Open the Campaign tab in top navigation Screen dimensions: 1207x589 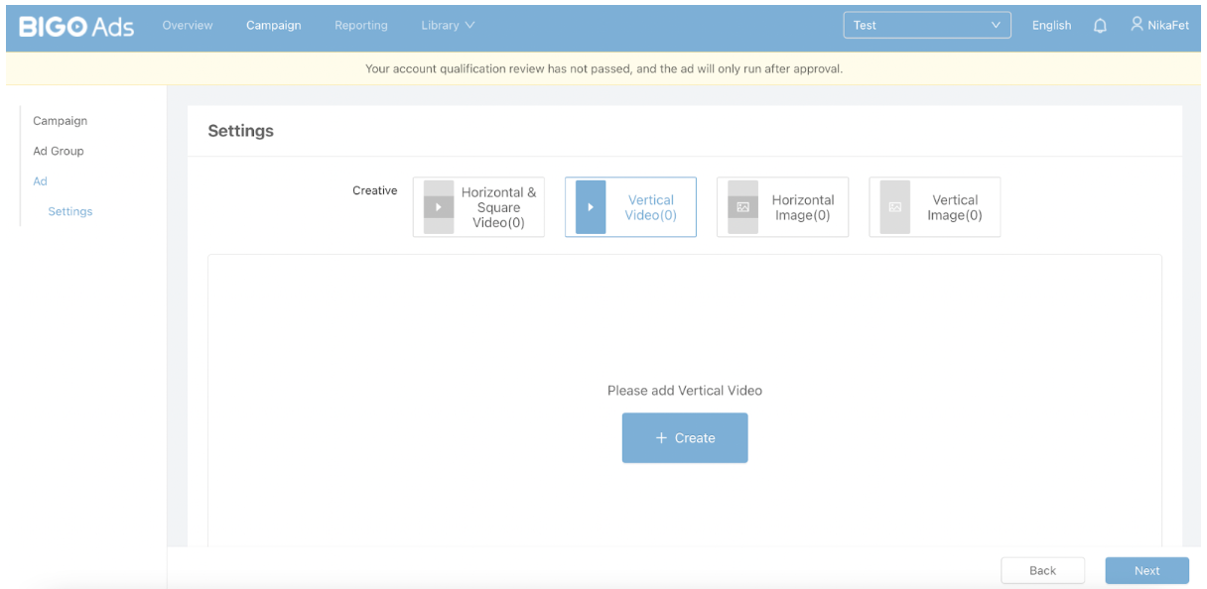[x=274, y=26]
